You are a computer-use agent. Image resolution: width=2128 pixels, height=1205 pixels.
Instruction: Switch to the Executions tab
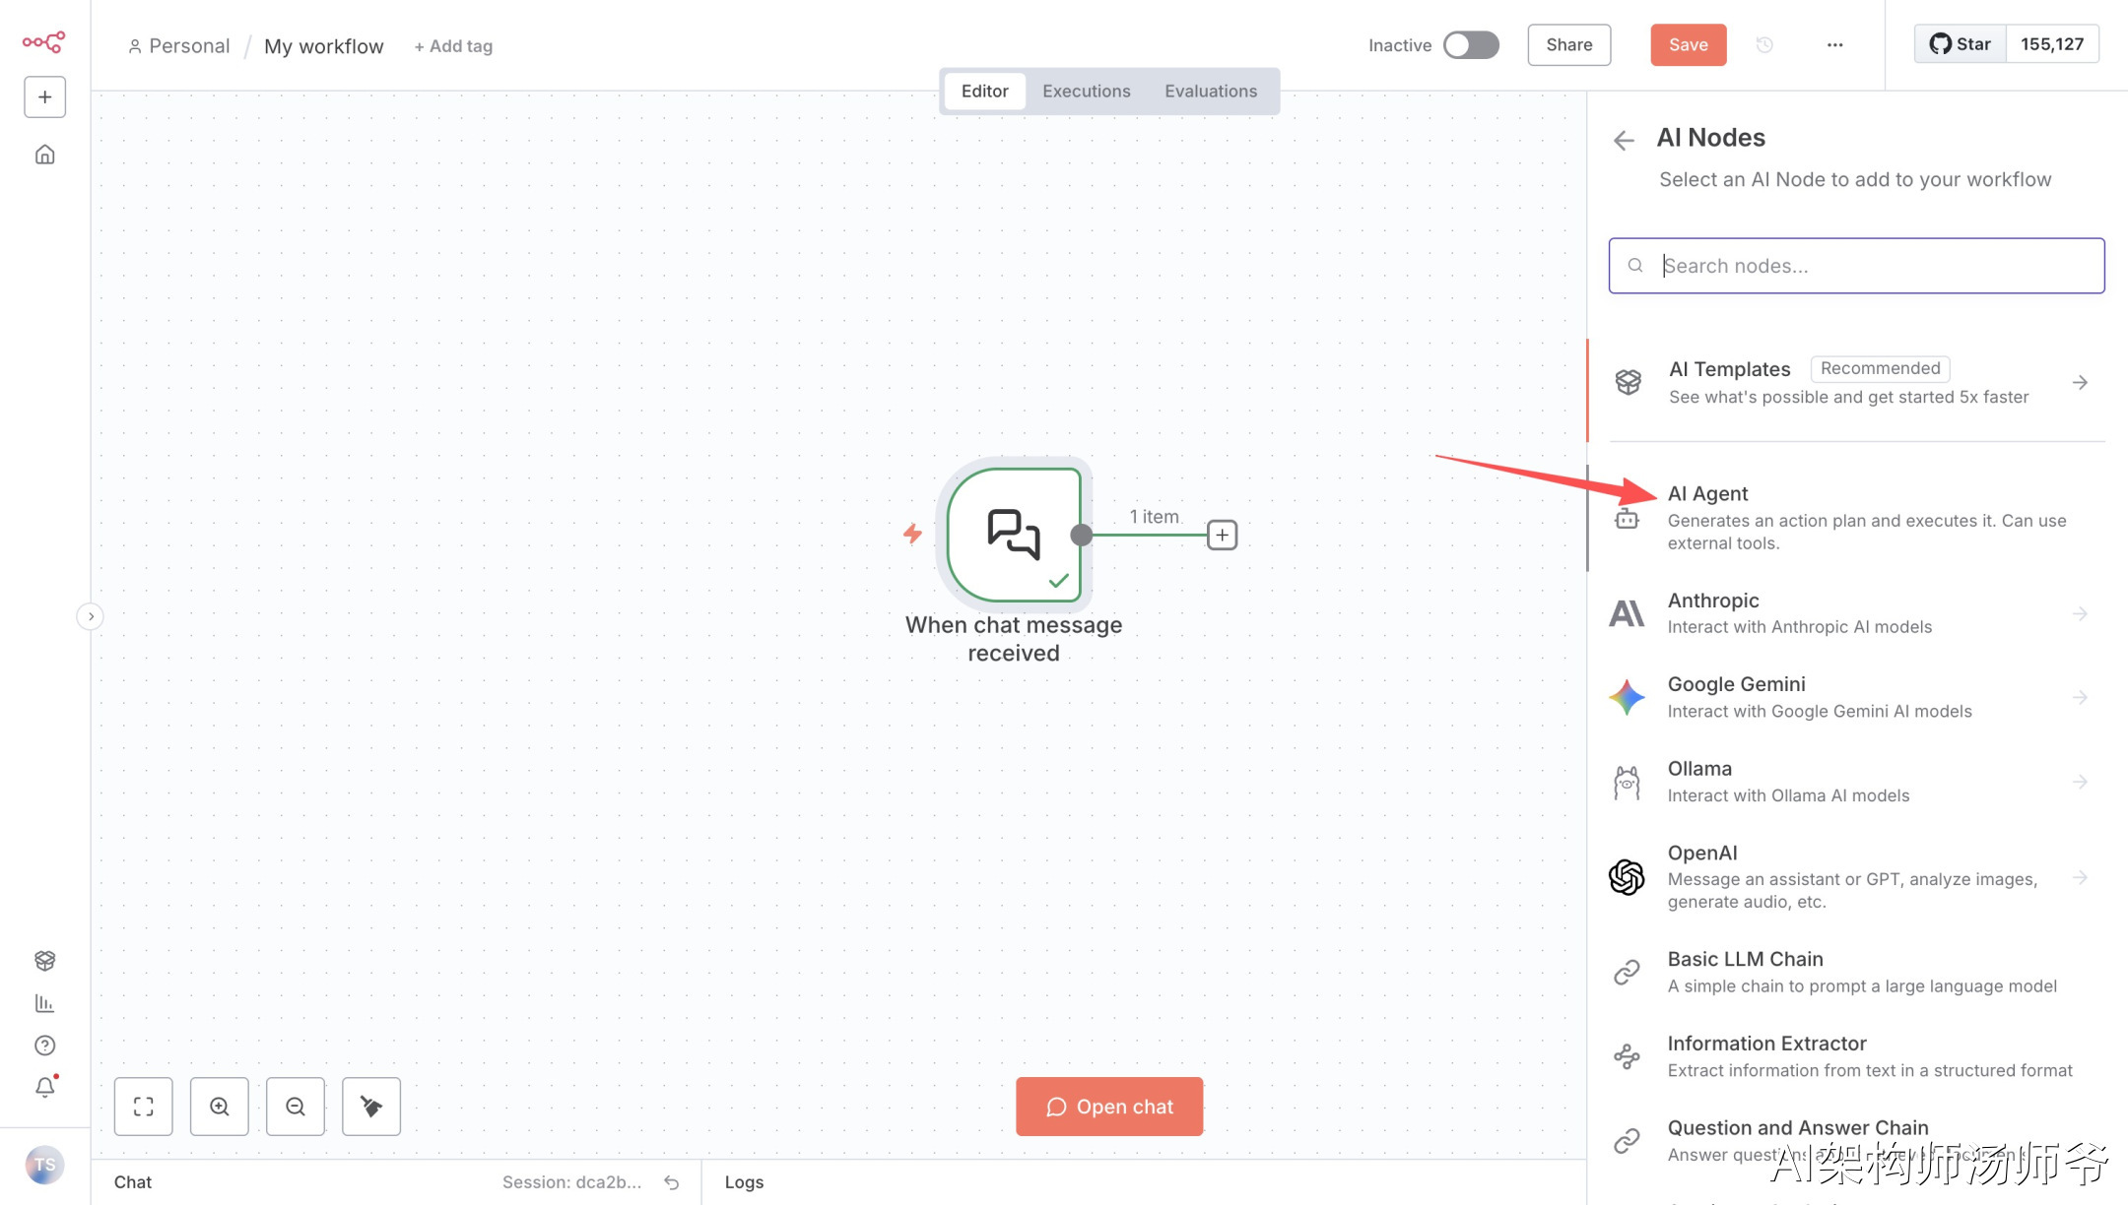tap(1086, 91)
